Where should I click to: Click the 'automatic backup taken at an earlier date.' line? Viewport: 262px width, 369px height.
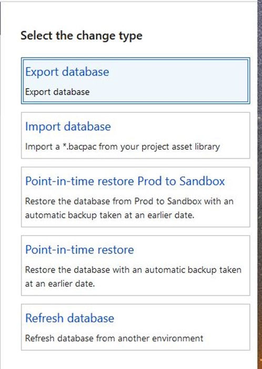pos(109,215)
